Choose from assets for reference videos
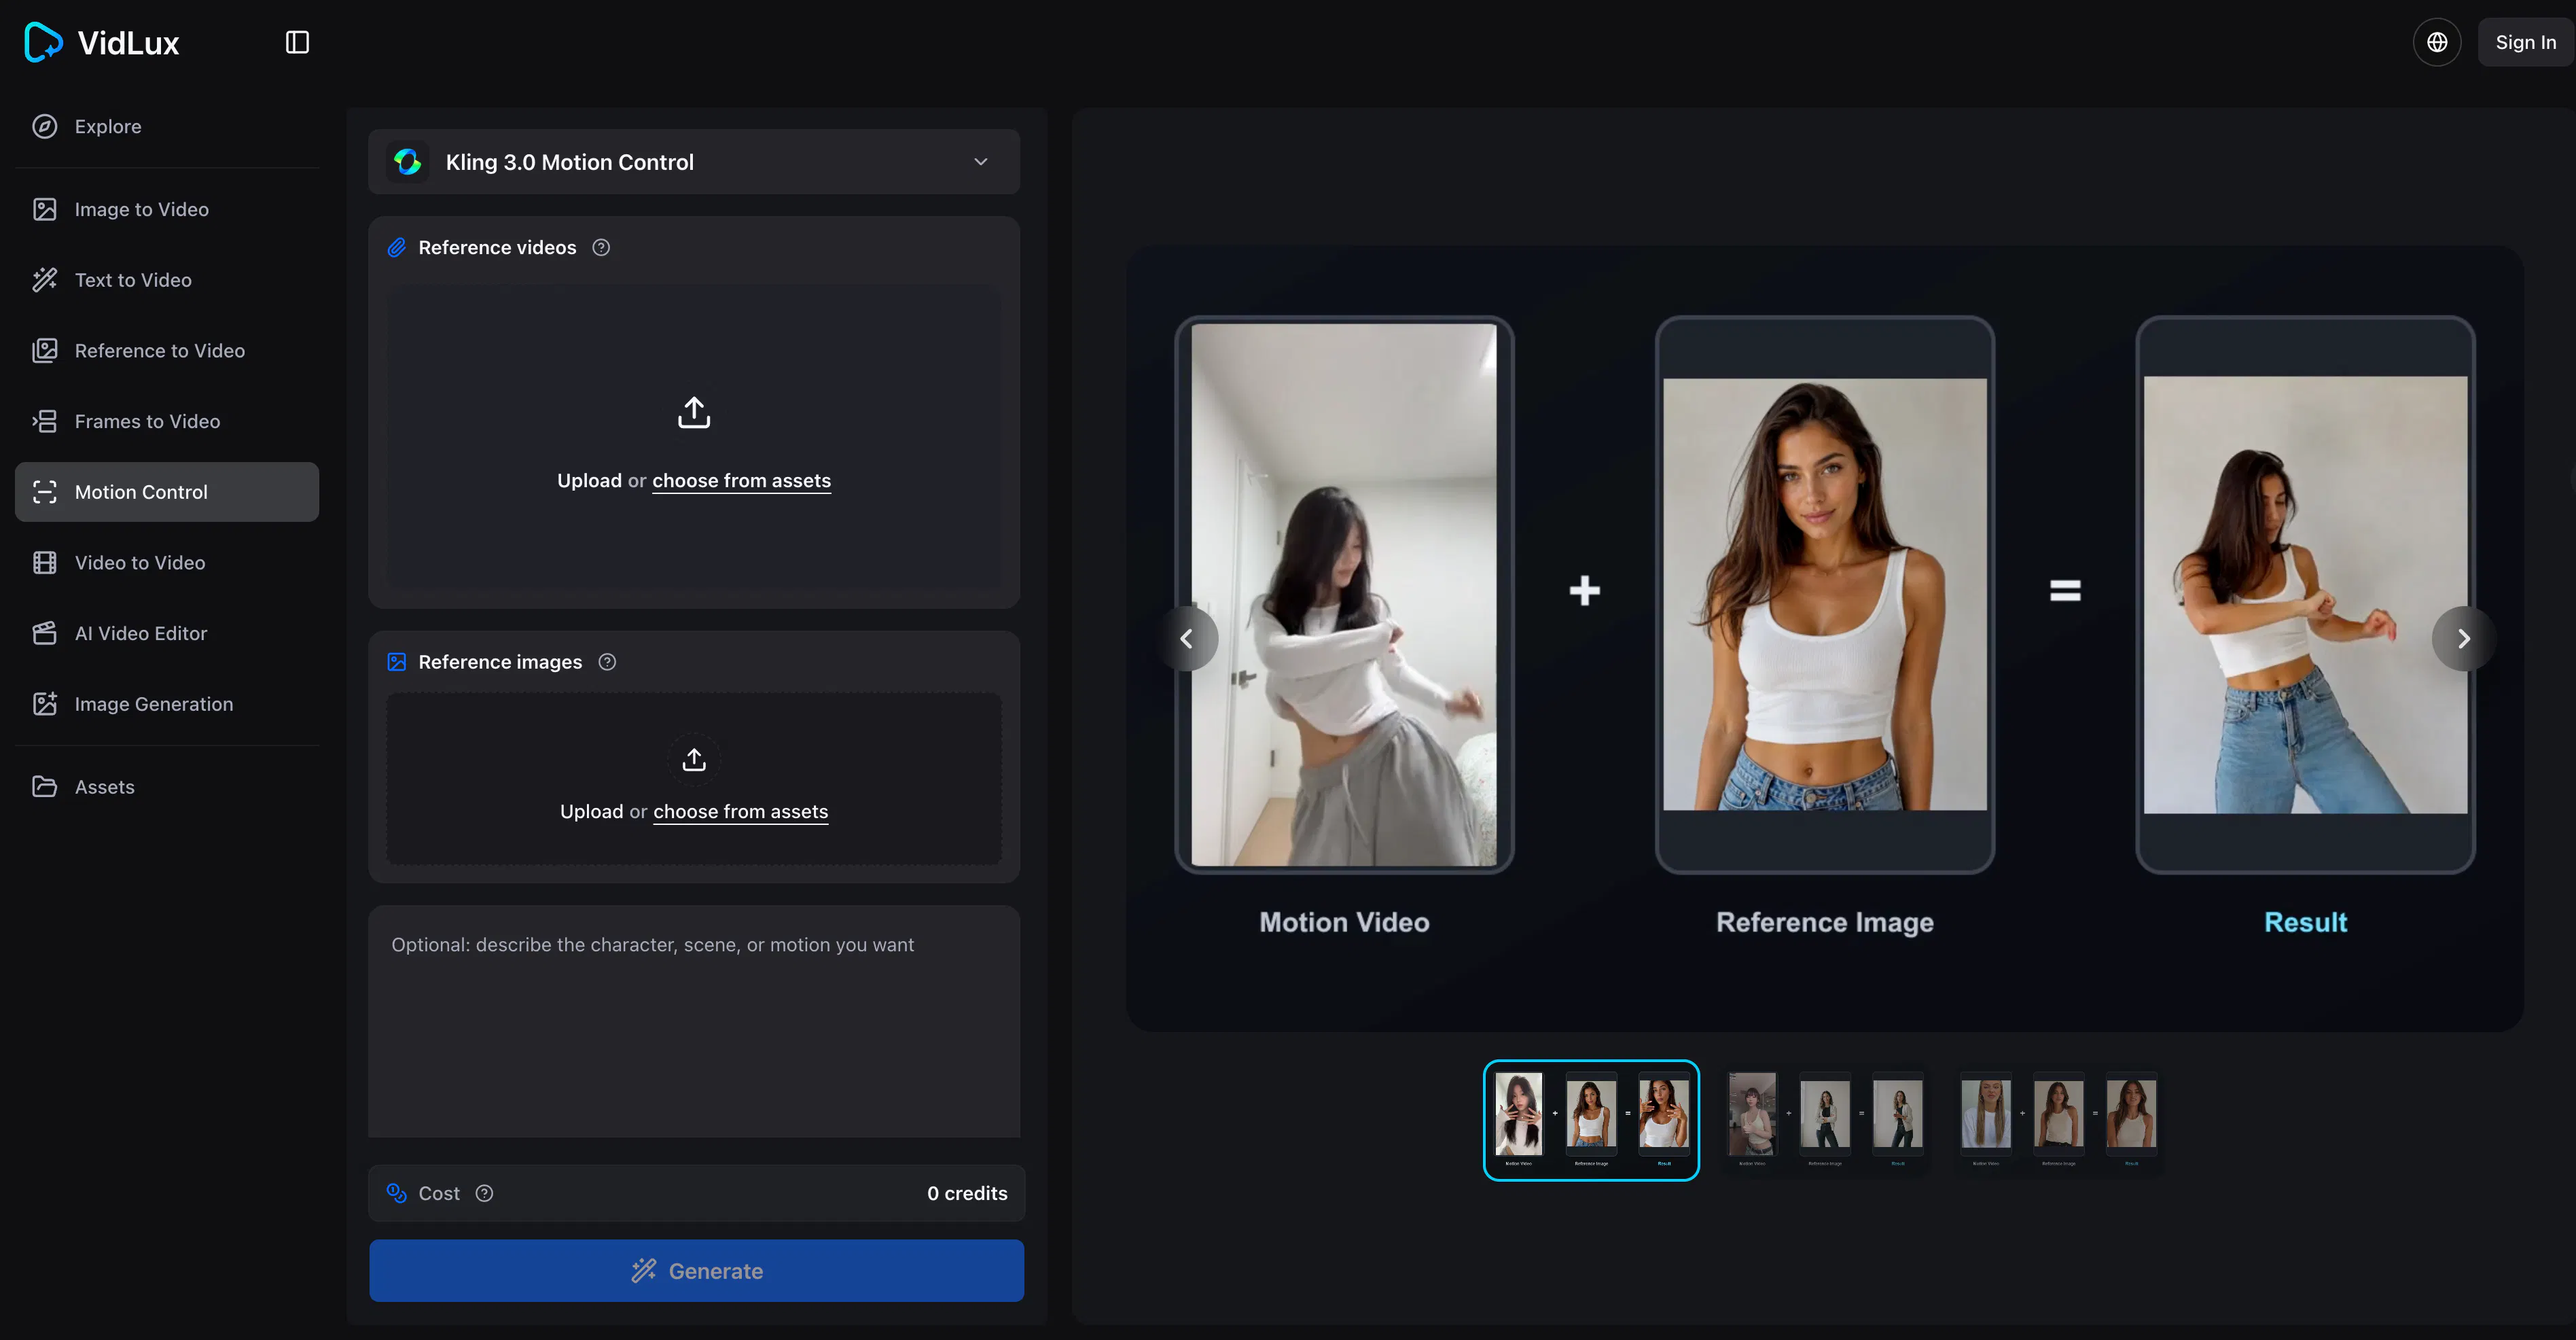Image resolution: width=2576 pixels, height=1340 pixels. [741, 481]
